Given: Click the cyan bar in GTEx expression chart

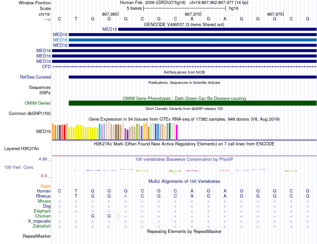Looking at the screenshot, I should coord(100,131).
